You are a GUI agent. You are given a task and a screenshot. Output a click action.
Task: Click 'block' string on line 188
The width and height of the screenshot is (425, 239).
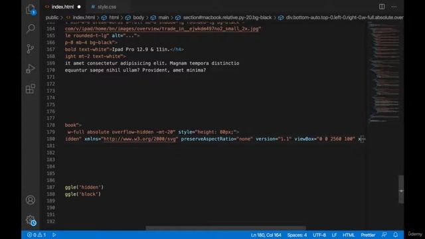pyautogui.click(x=88, y=194)
